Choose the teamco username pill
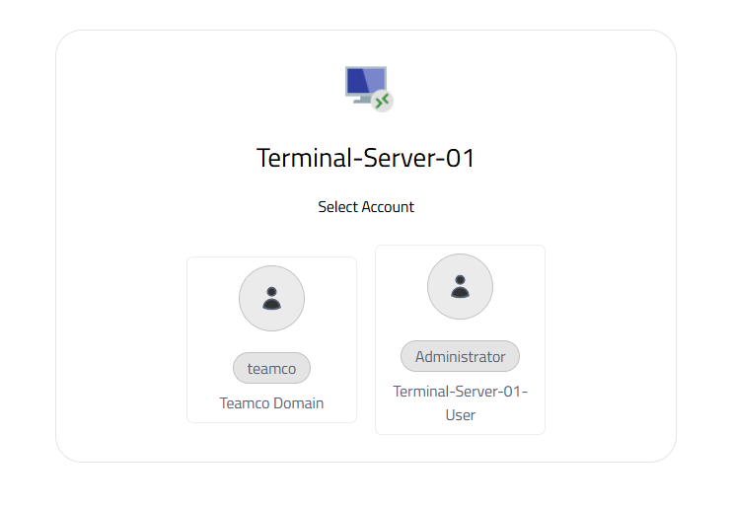732x507 pixels. coord(271,369)
